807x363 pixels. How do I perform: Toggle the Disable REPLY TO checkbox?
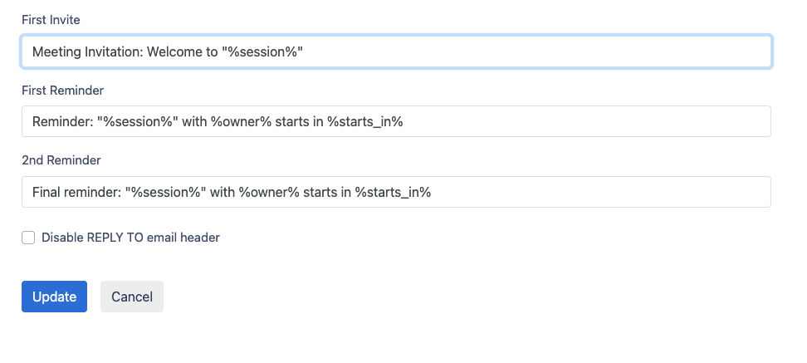28,238
